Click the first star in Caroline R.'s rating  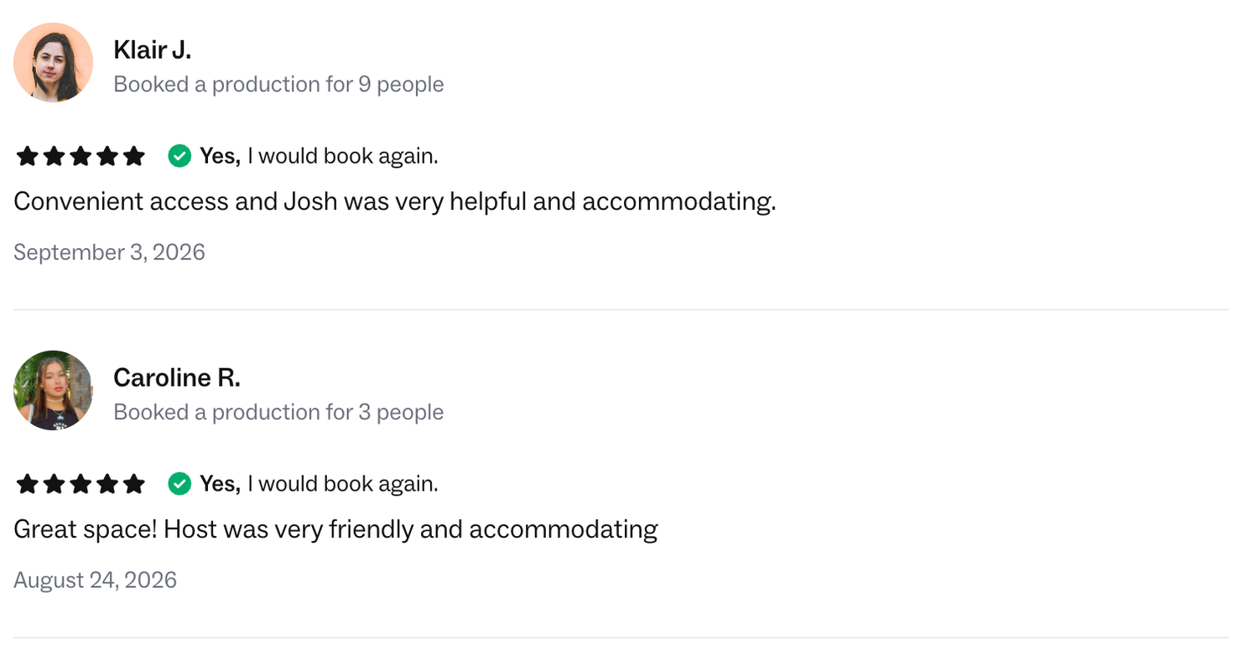[27, 484]
